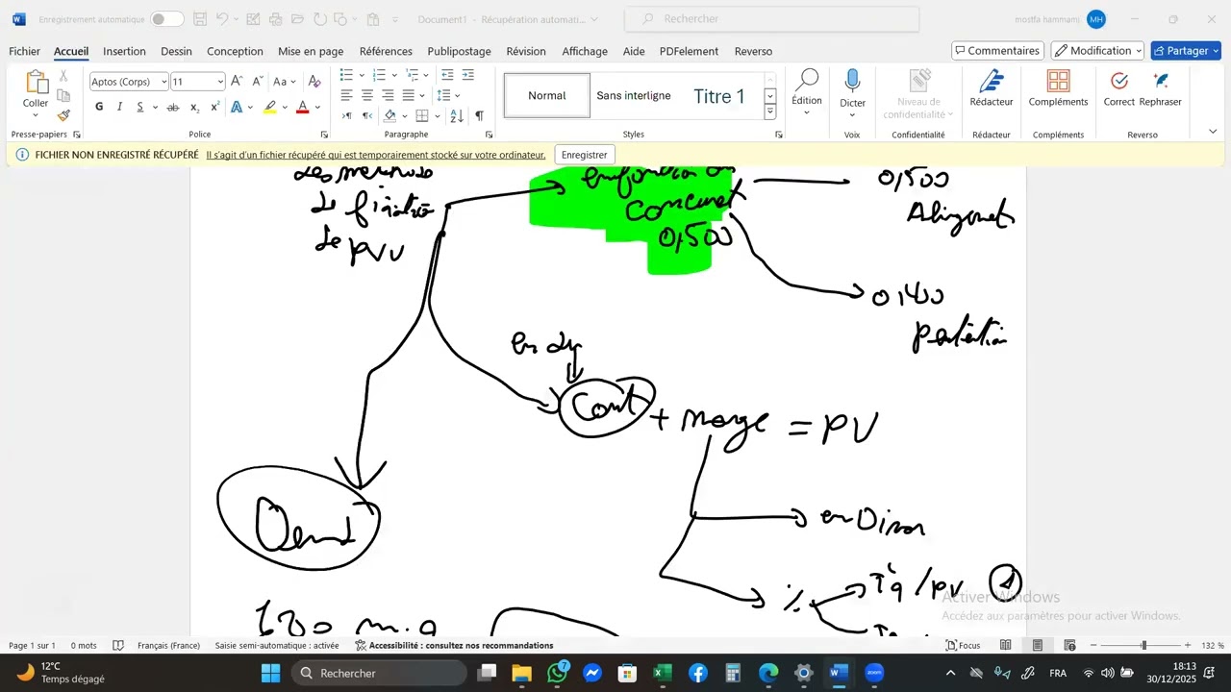The height and width of the screenshot is (692, 1231).
Task: Launch Reverso Rephraser
Action: tap(1161, 88)
